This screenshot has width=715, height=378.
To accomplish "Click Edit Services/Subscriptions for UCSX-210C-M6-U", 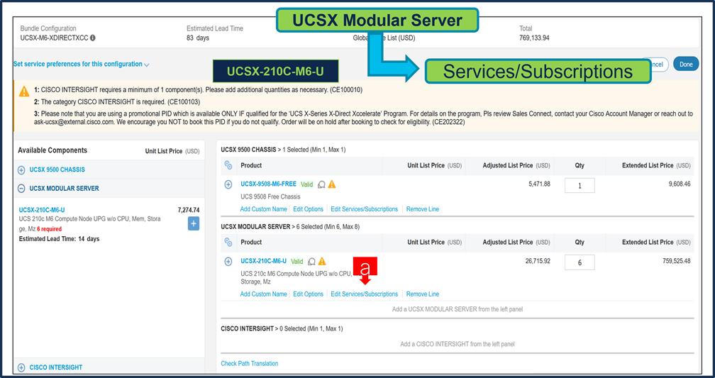I will pos(365,294).
